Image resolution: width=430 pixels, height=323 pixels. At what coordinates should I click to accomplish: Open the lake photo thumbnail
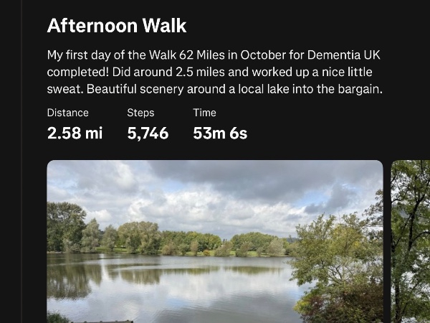[x=215, y=241]
